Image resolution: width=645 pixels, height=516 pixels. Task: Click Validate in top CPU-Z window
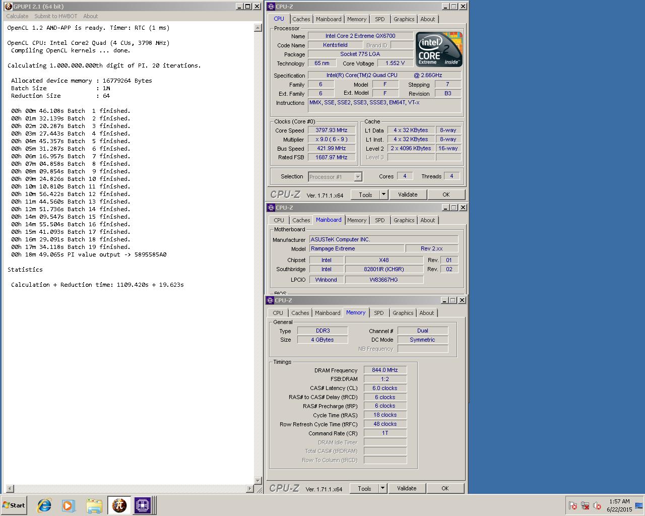click(x=408, y=195)
